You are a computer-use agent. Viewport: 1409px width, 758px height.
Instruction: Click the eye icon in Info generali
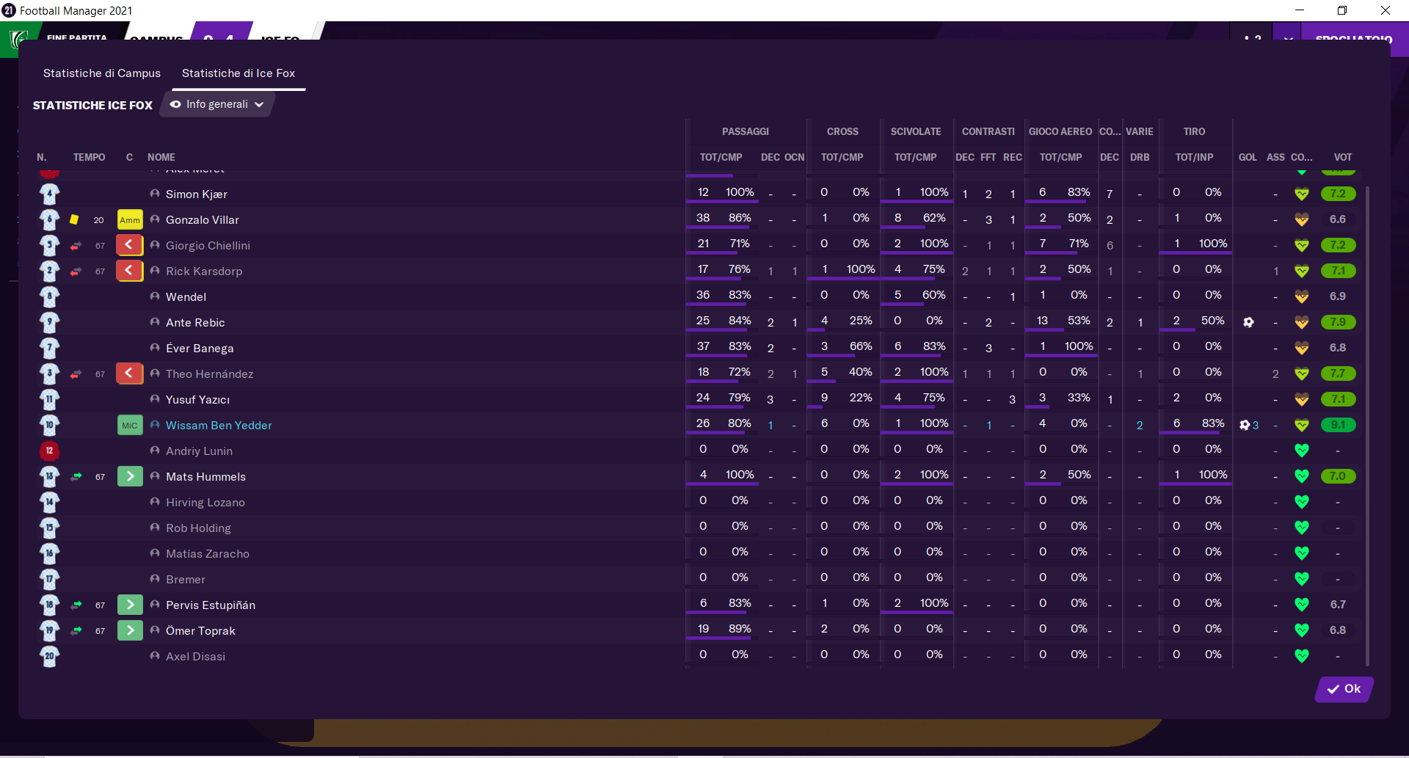pos(175,104)
